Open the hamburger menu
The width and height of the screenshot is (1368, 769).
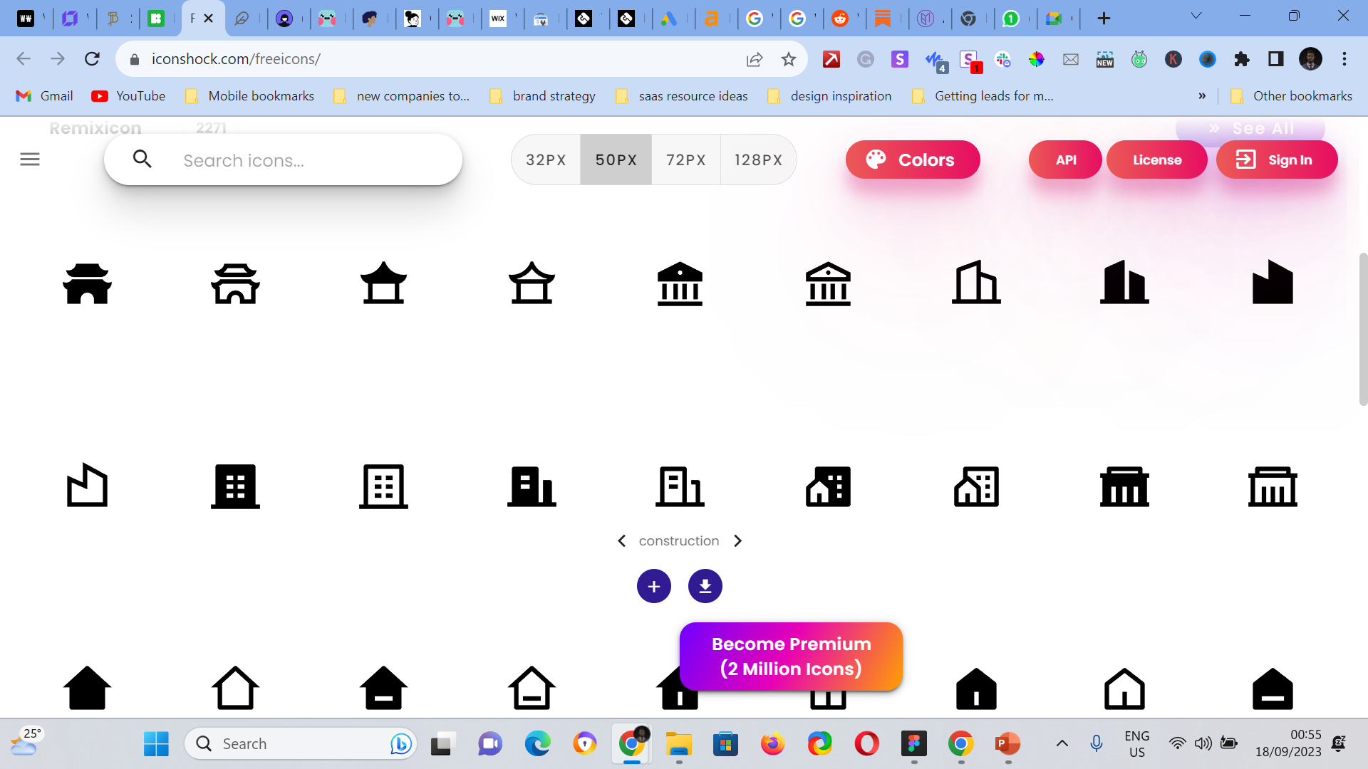tap(30, 159)
